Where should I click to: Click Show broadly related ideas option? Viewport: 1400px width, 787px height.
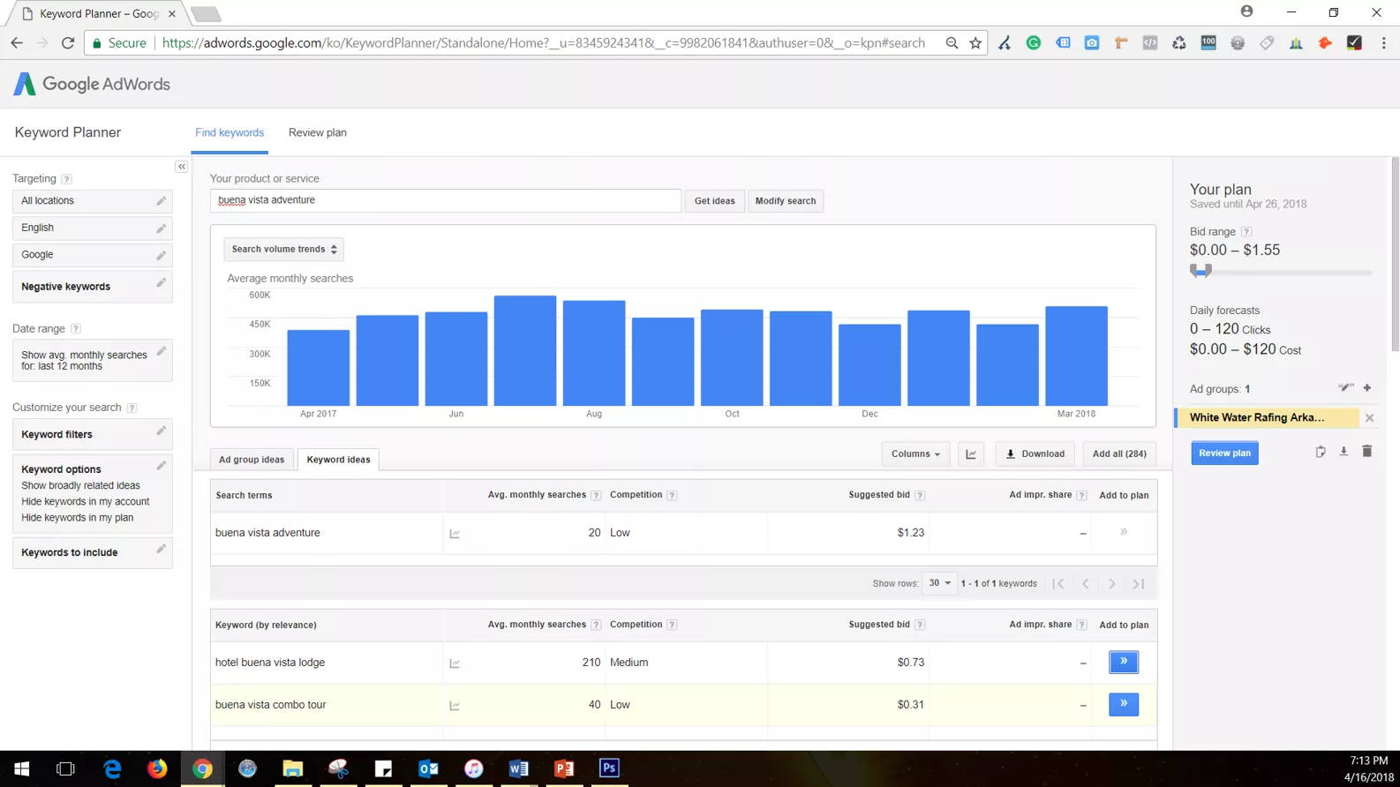pyautogui.click(x=80, y=486)
